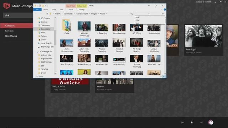Click the Explorer help question mark icon
This screenshot has width=228, height=128.
tap(165, 10)
